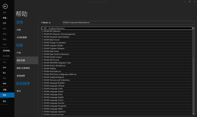
Task: Select EPLAN Language Italian row
Action: tap(117, 109)
